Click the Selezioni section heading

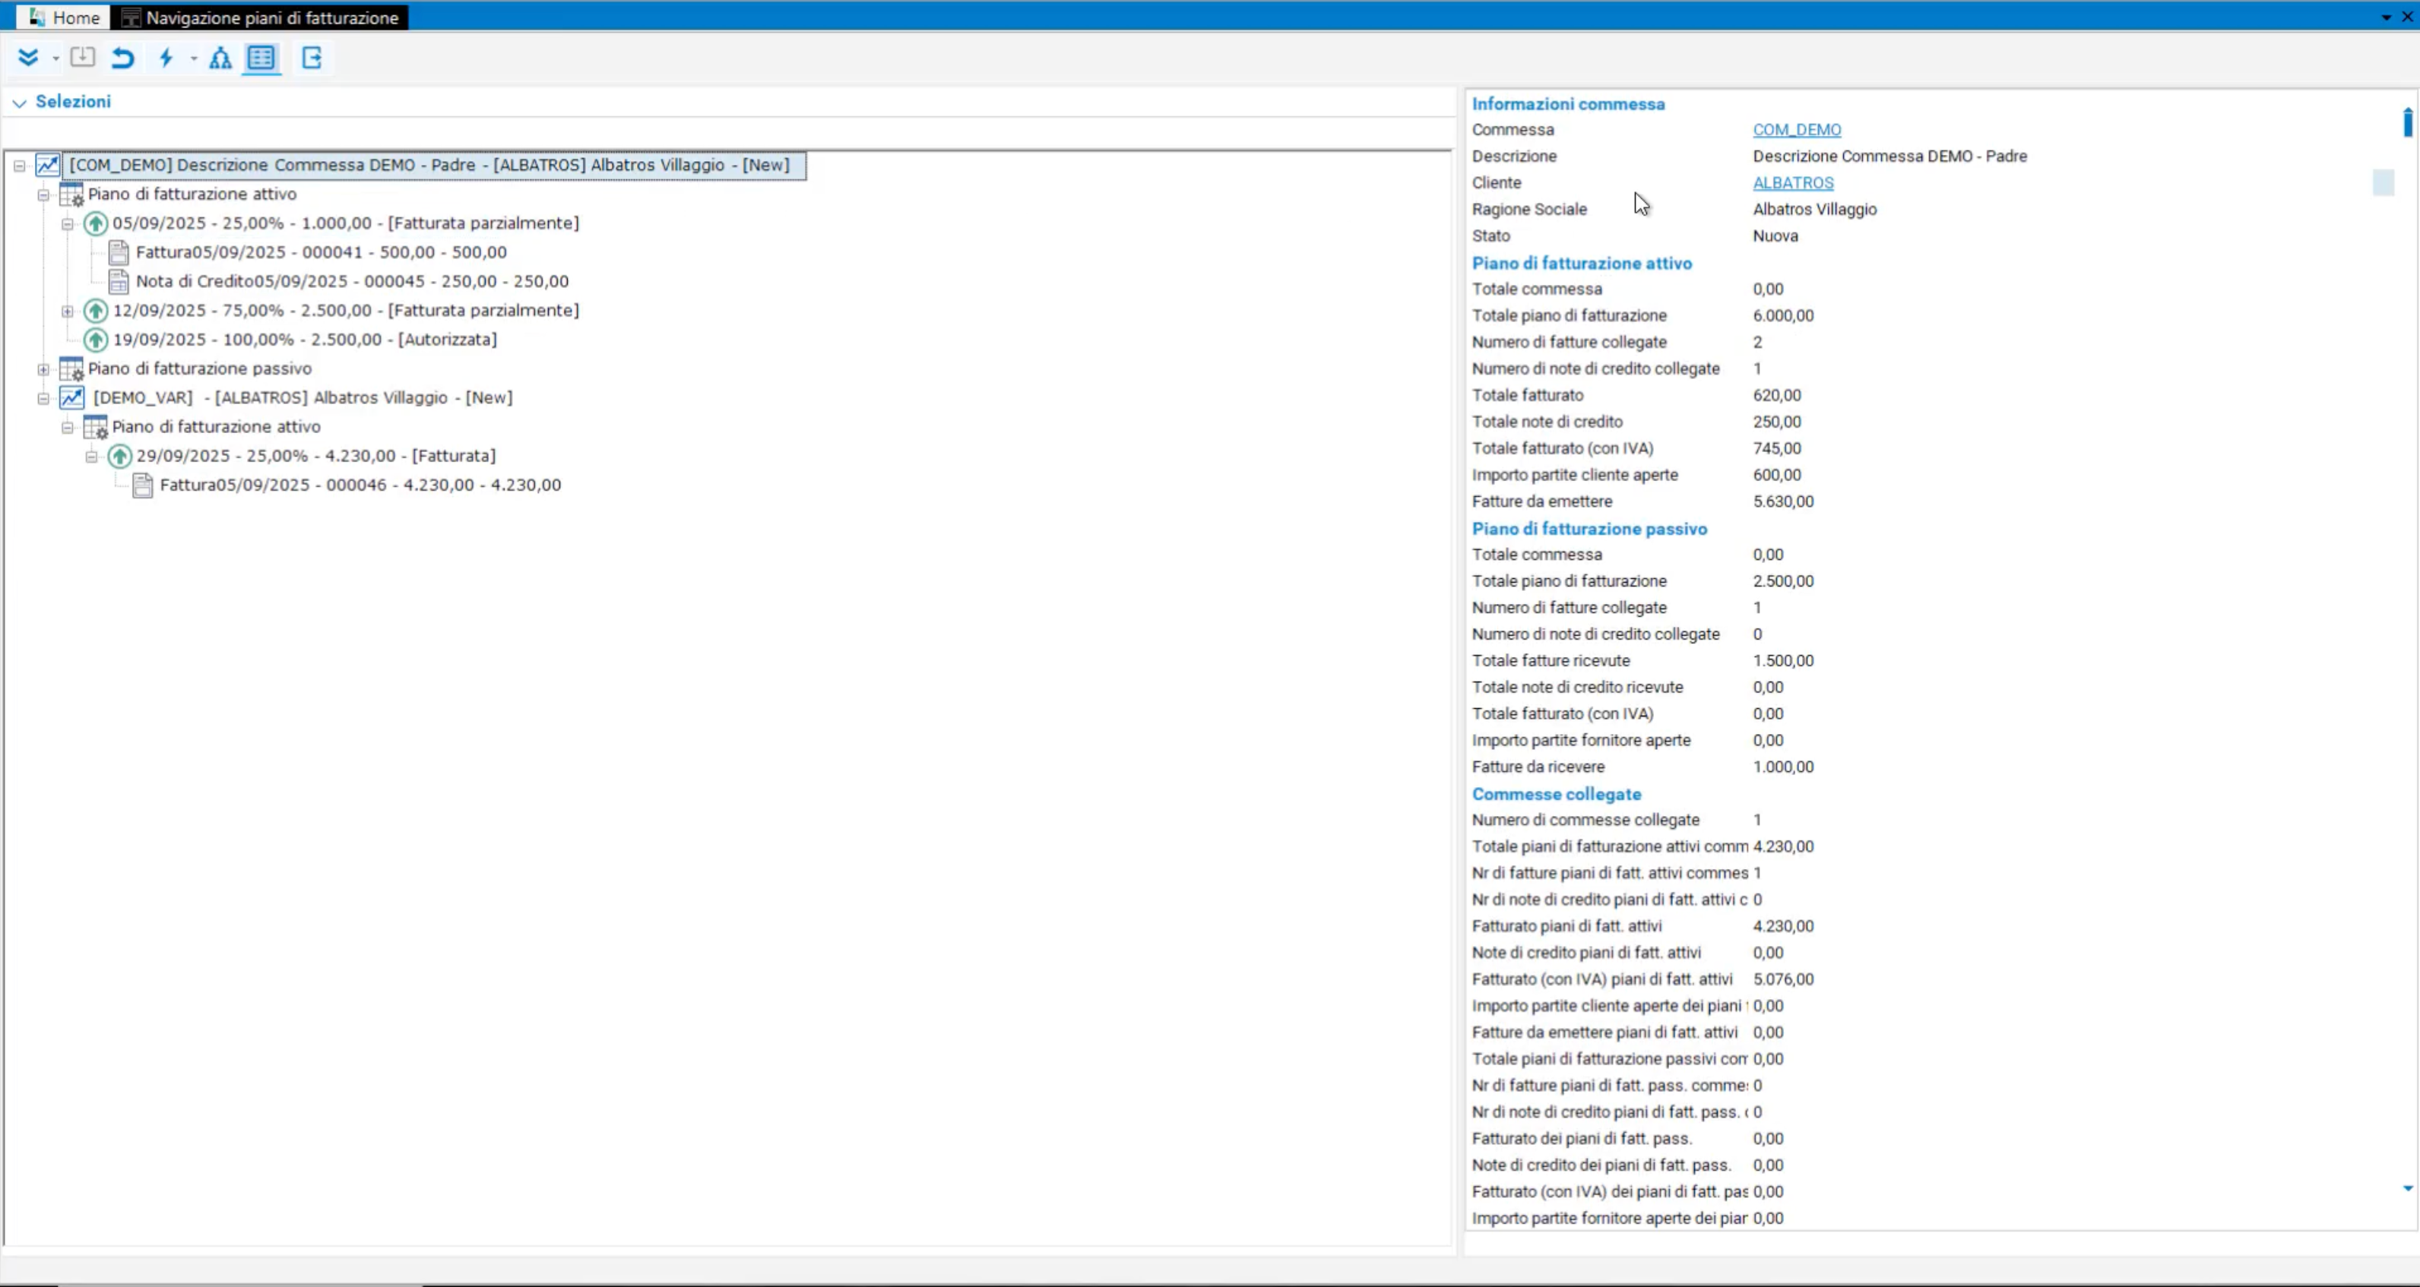pyautogui.click(x=73, y=101)
